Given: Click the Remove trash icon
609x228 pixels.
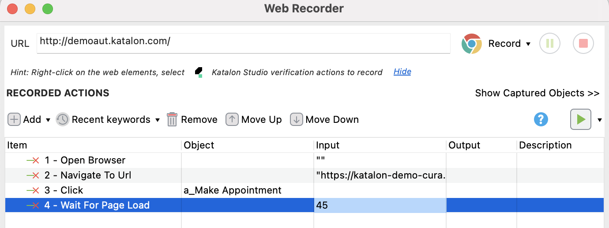Looking at the screenshot, I should pos(172,120).
